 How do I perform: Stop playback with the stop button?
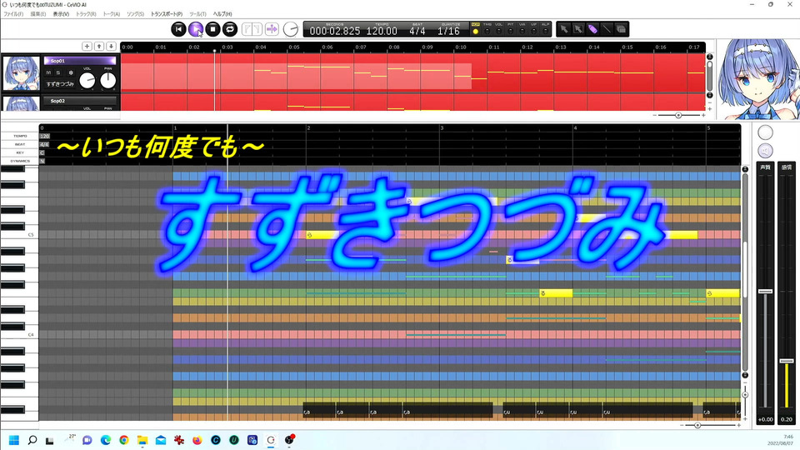click(212, 29)
